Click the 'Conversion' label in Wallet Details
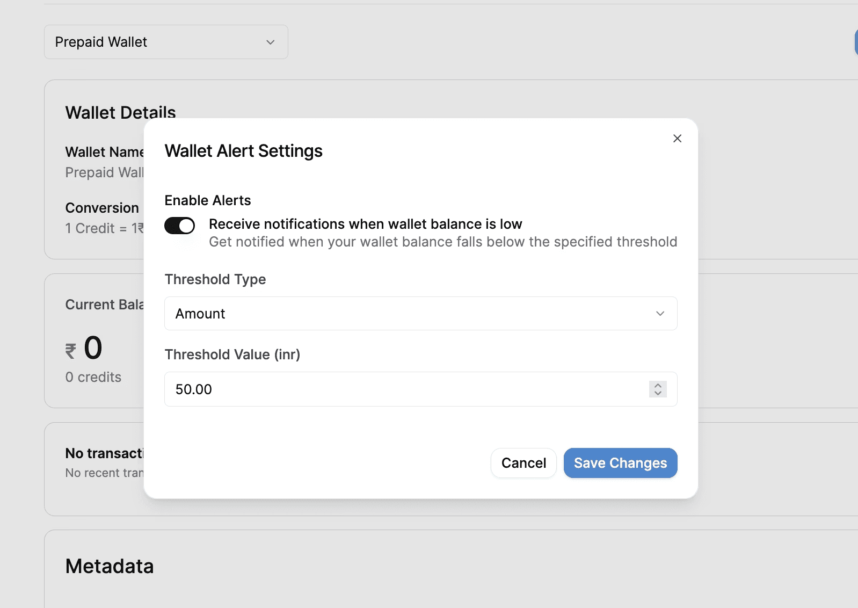This screenshot has width=858, height=608. click(102, 208)
